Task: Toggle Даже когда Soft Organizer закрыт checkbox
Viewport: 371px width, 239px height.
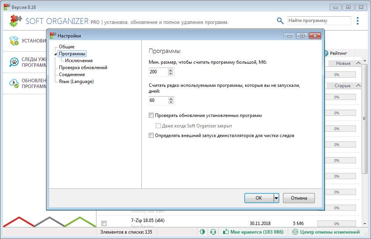Action: 158,126
